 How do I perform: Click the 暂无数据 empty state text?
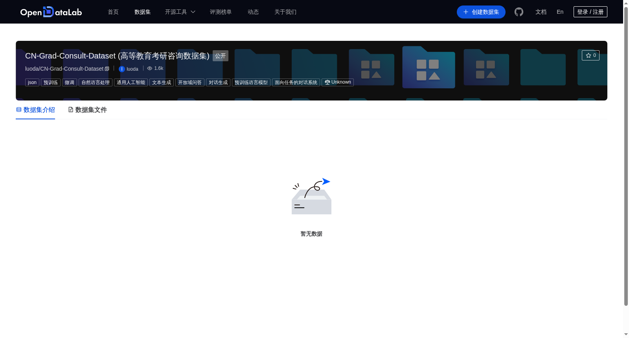pyautogui.click(x=311, y=234)
